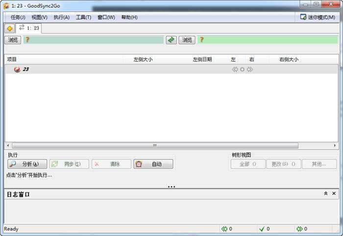The image size is (343, 236).
Task: Show 更改(C) 0 changed items
Action: (x=284, y=164)
